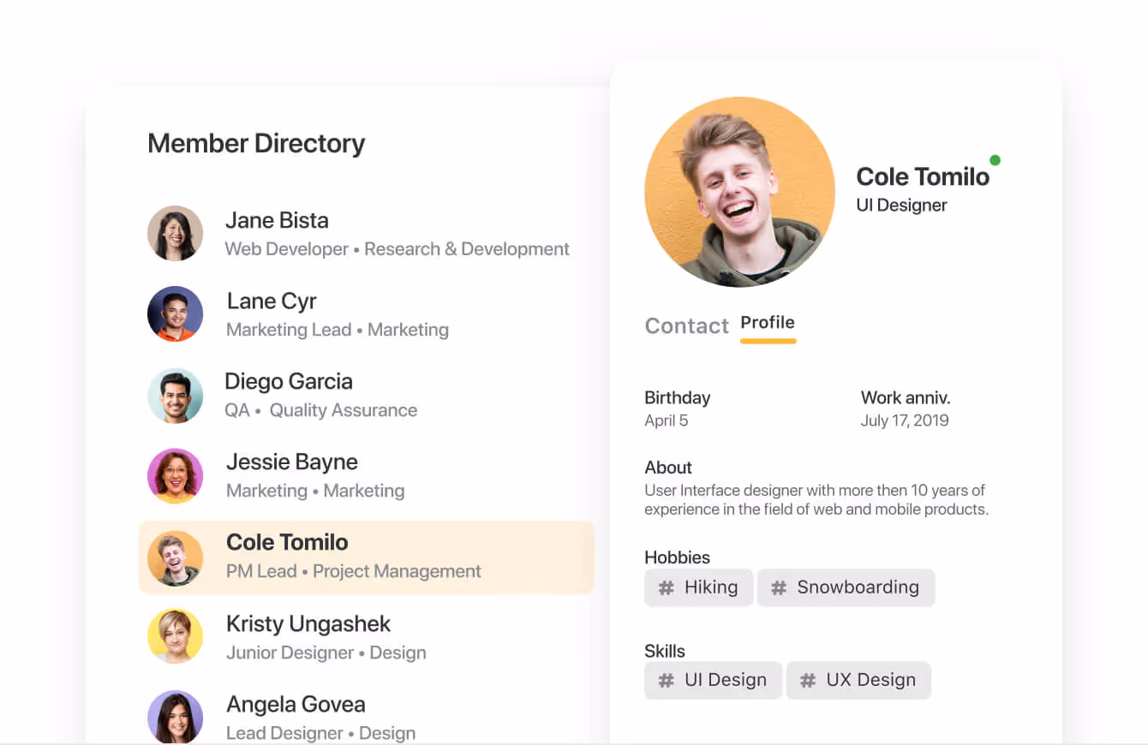Viewport: 1148px width, 745px height.
Task: Open Jane Bista's name in directory
Action: click(277, 221)
